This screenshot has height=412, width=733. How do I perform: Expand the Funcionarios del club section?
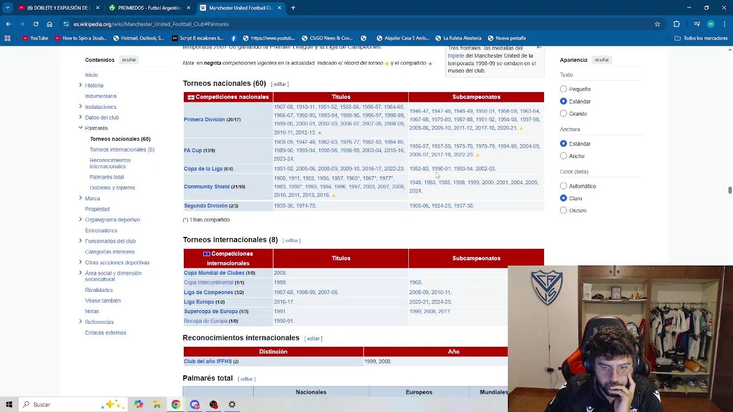click(80, 241)
